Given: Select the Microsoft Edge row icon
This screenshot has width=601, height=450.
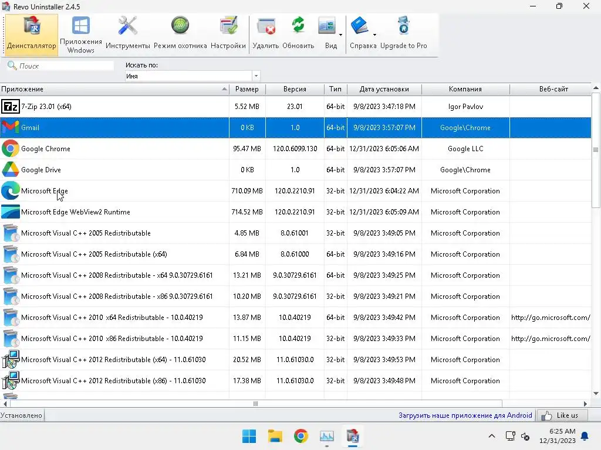Looking at the screenshot, I should pyautogui.click(x=11, y=190).
